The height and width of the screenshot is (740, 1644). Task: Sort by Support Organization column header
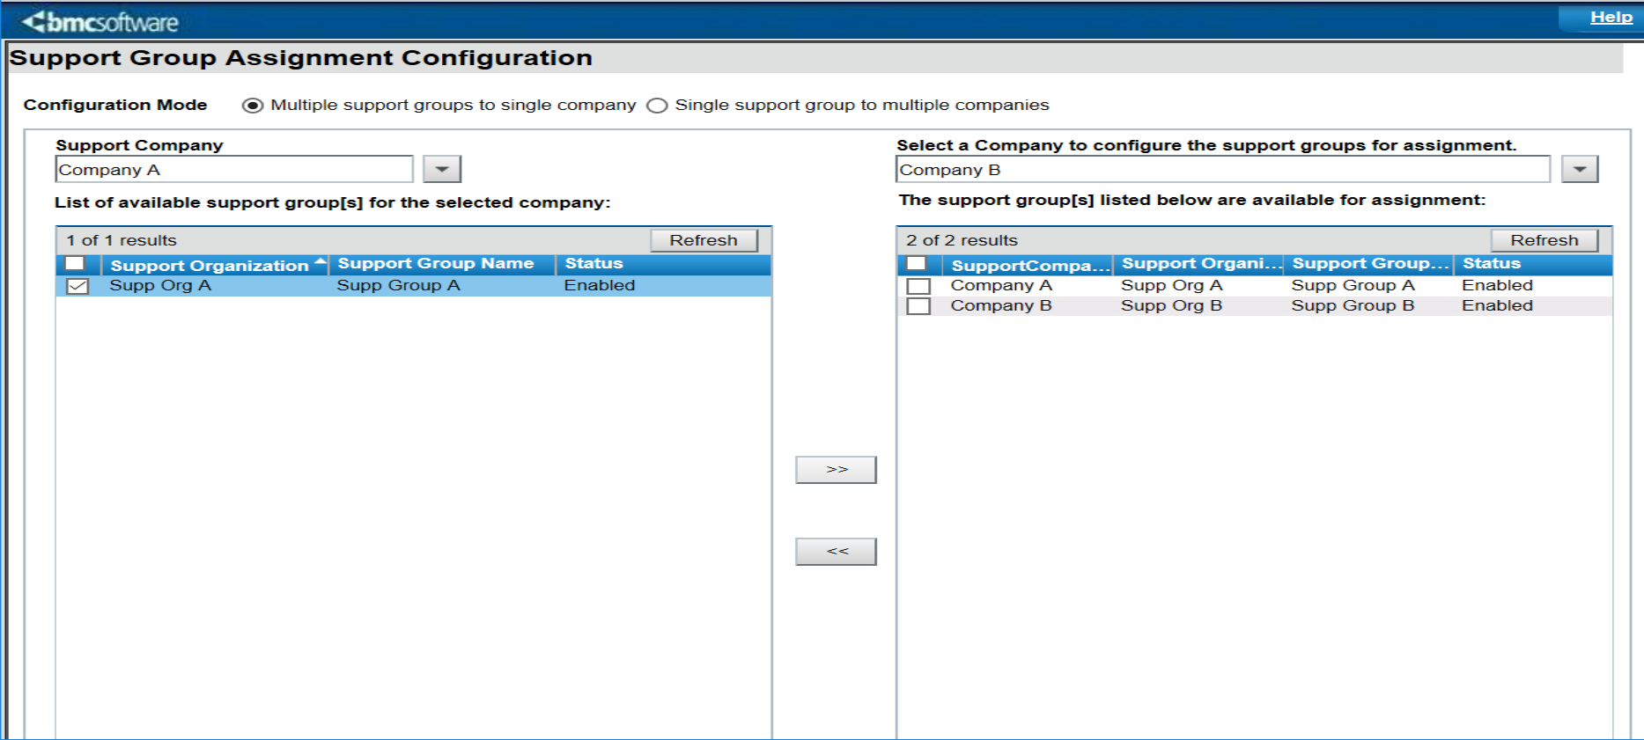210,265
